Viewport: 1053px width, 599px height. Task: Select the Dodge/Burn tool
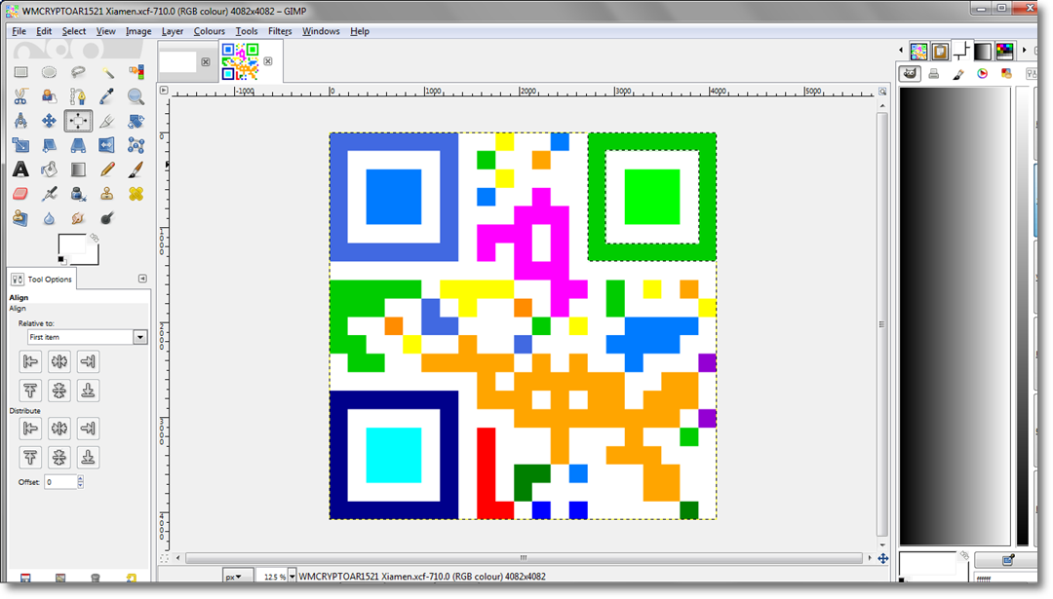pos(107,218)
